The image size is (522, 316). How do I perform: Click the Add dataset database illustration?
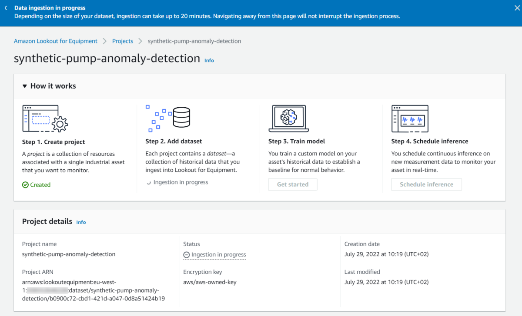click(168, 118)
